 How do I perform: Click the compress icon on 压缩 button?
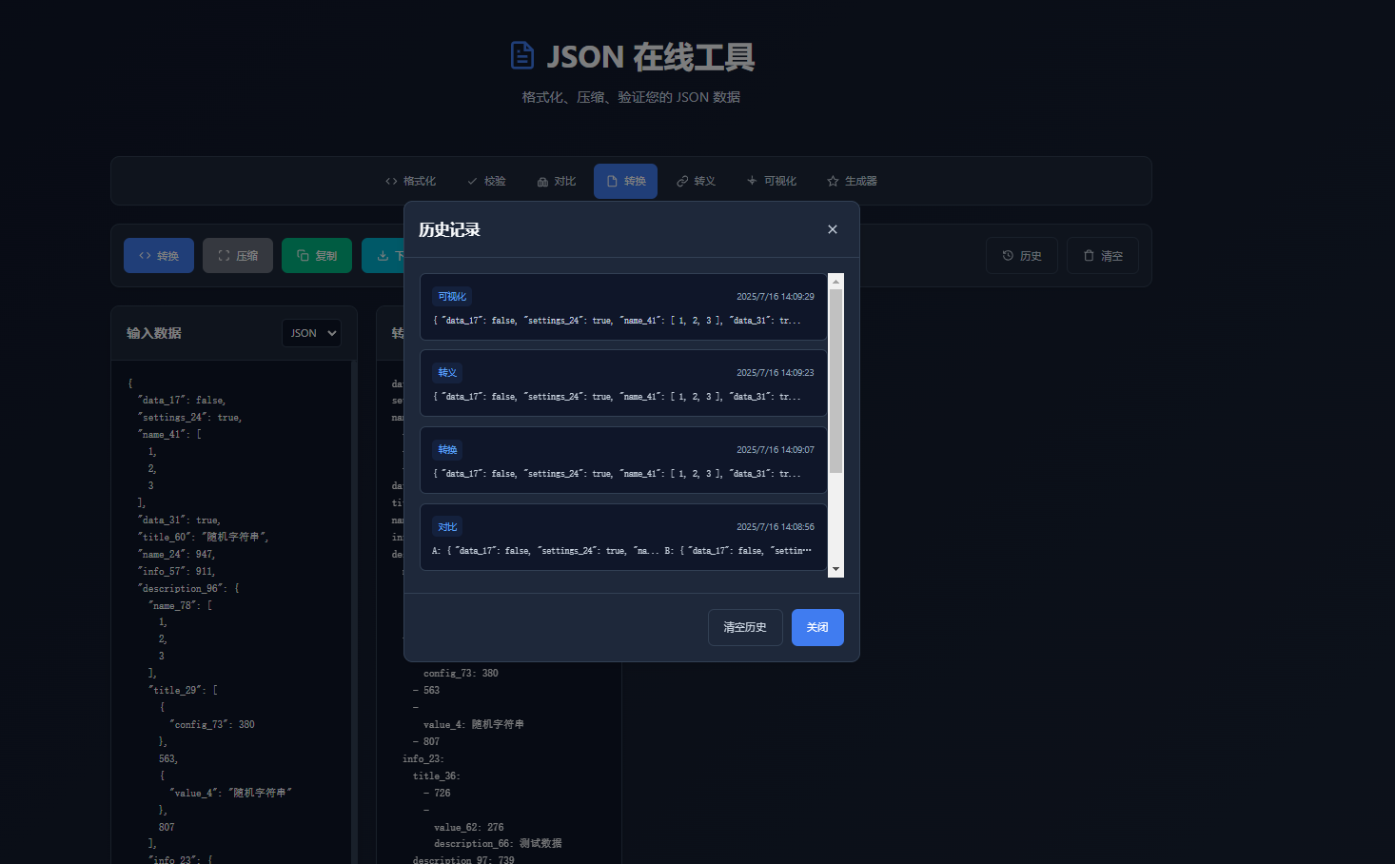tap(222, 255)
